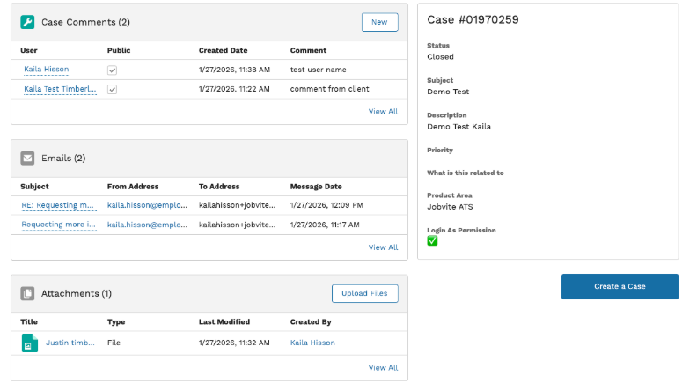The height and width of the screenshot is (391, 697).
Task: Click the To Address column header
Action: [219, 187]
